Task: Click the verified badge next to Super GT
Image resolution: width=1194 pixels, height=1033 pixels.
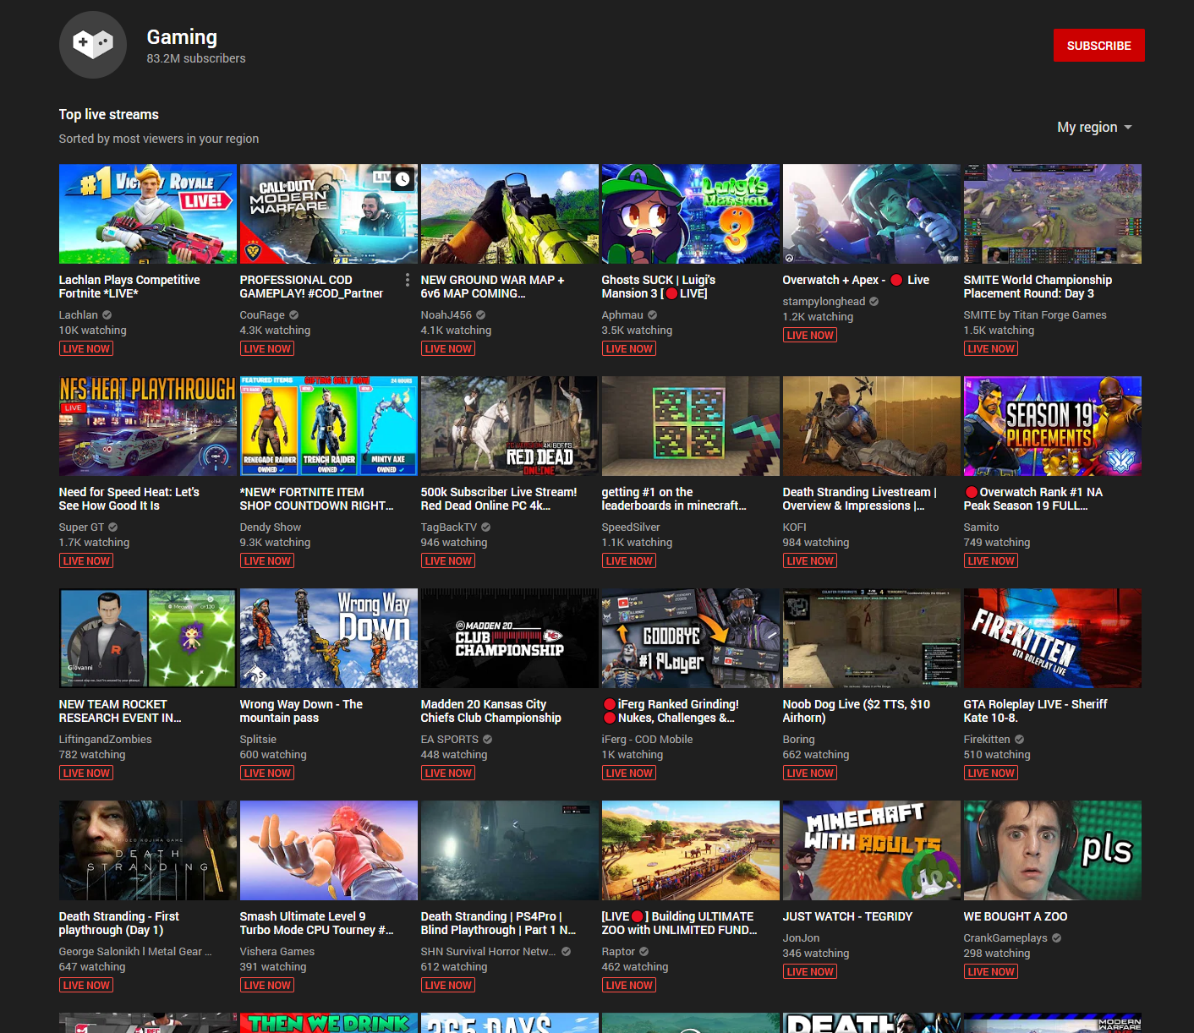Action: point(113,527)
